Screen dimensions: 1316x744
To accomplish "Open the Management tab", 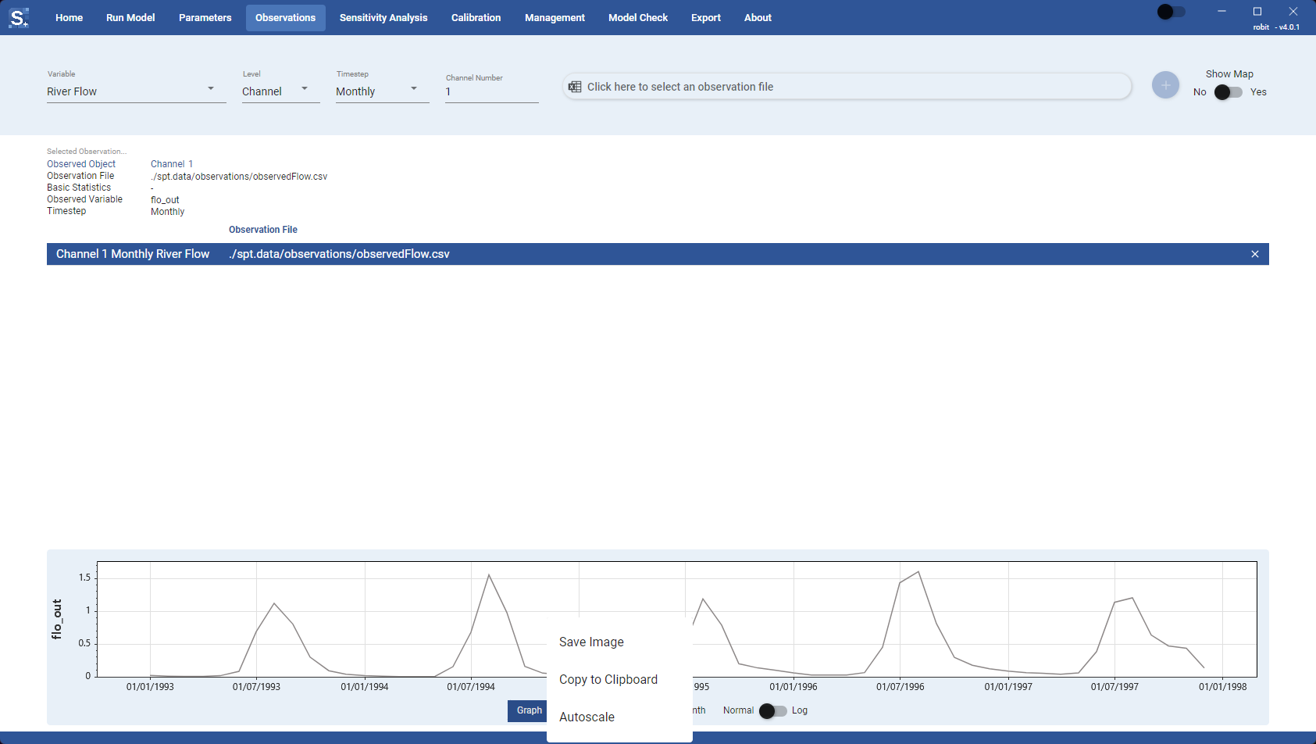I will [555, 17].
